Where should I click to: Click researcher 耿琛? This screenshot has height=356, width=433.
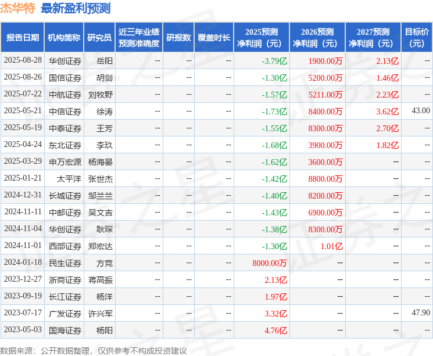click(x=105, y=229)
